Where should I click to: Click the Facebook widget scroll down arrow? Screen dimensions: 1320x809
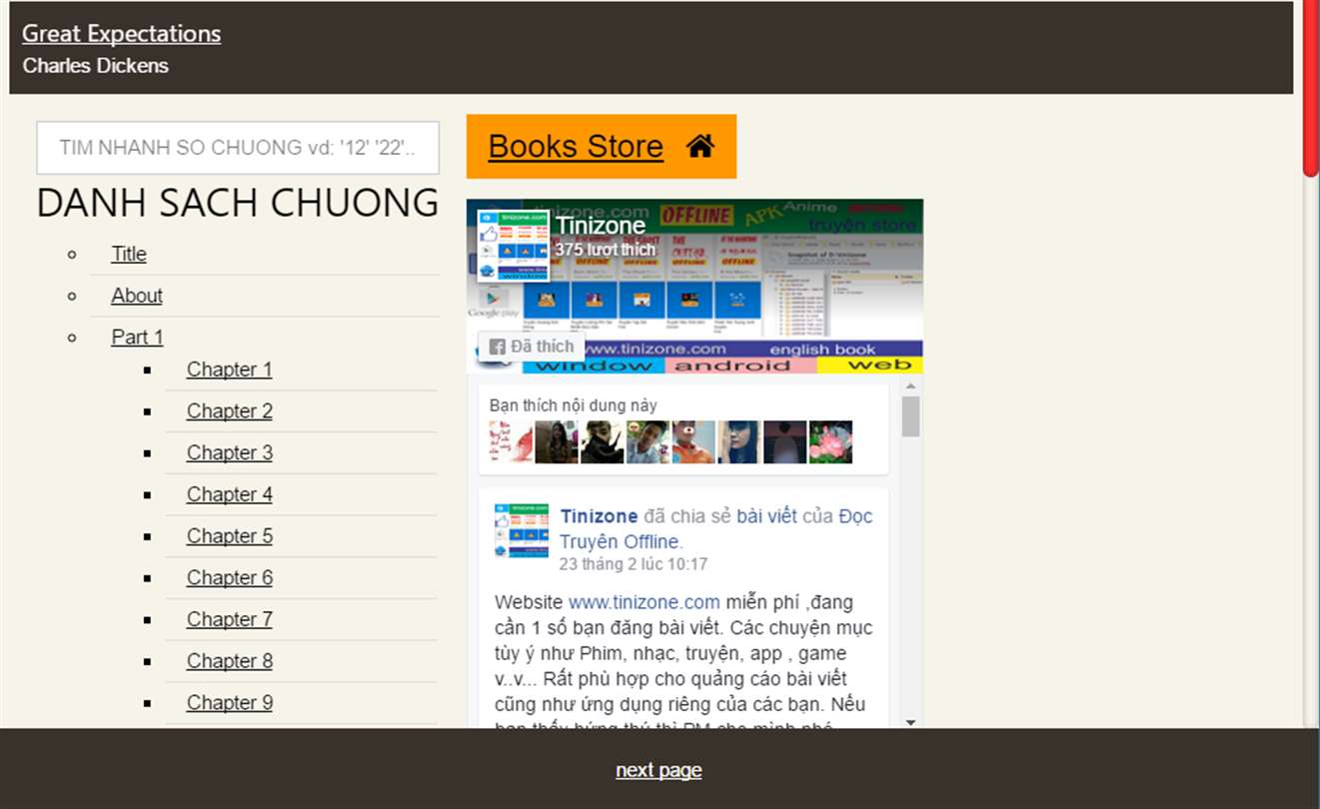(910, 722)
